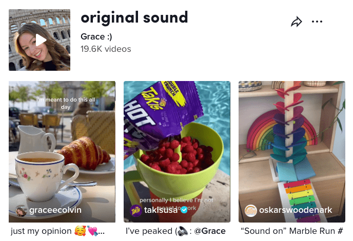Select the graceecolvin username label

[x=55, y=210]
